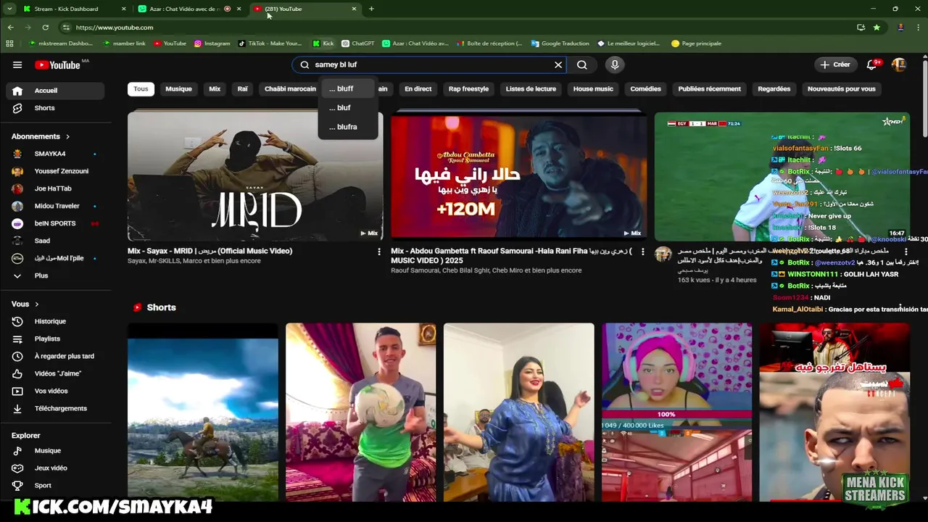Image resolution: width=928 pixels, height=522 pixels.
Task: Bookmark this page with the star icon
Action: click(x=877, y=27)
